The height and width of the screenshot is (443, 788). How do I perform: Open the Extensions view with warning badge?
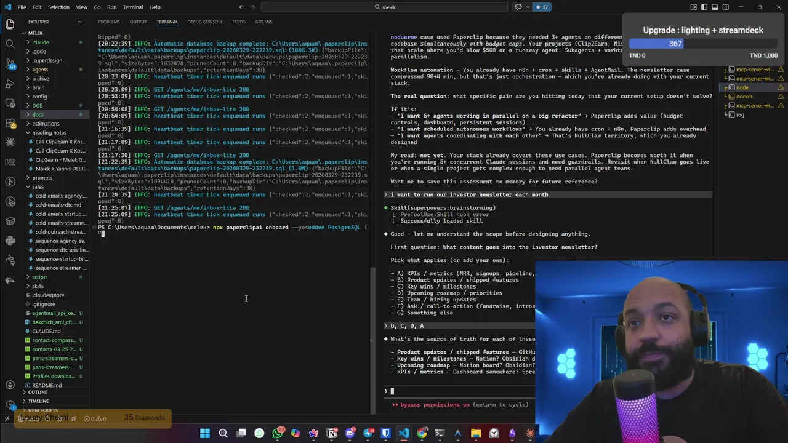click(10, 122)
